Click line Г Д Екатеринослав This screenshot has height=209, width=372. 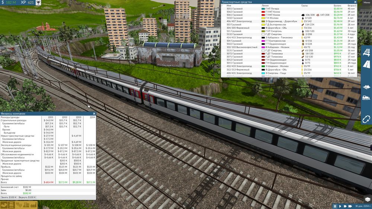[x=276, y=25]
